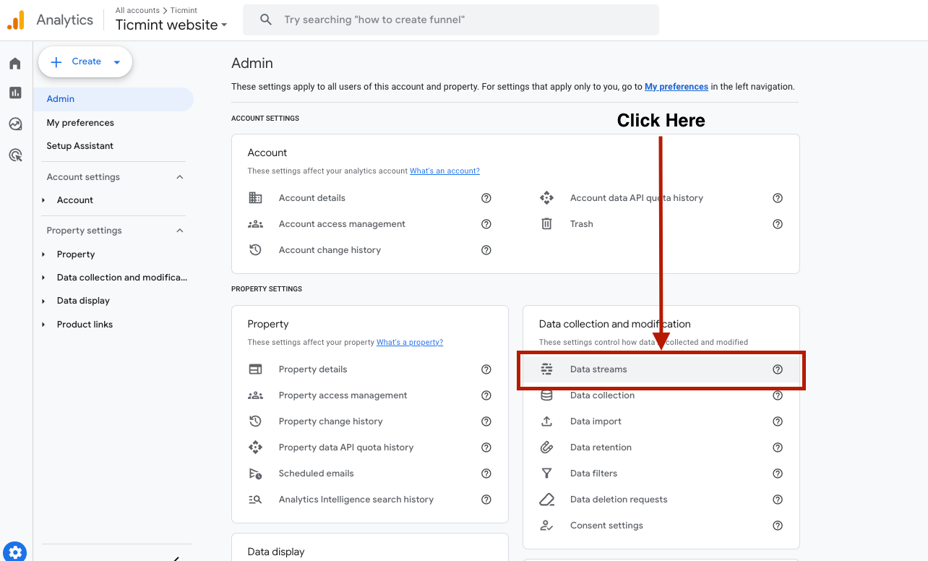This screenshot has height=561, width=928.
Task: Click the All accounts breadcrumb
Action: pyautogui.click(x=138, y=11)
